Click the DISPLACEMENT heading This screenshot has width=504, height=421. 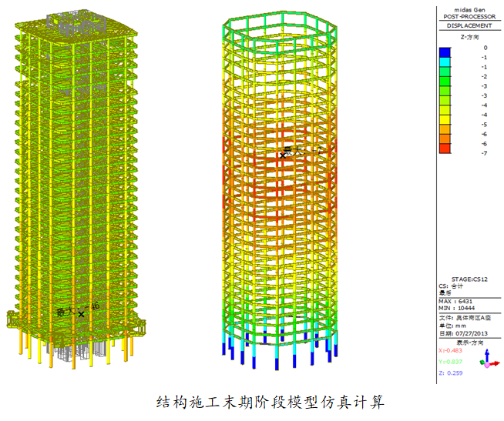click(x=469, y=25)
